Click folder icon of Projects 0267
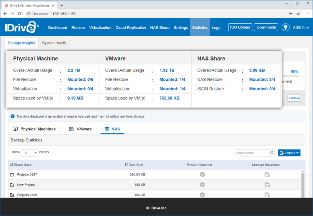 click(12, 175)
